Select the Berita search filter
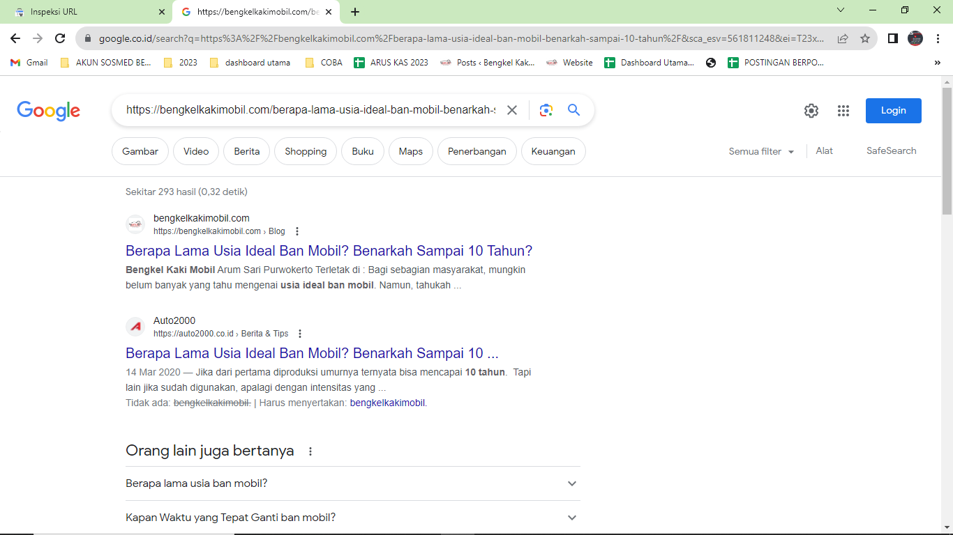The height and width of the screenshot is (535, 953). 247,151
